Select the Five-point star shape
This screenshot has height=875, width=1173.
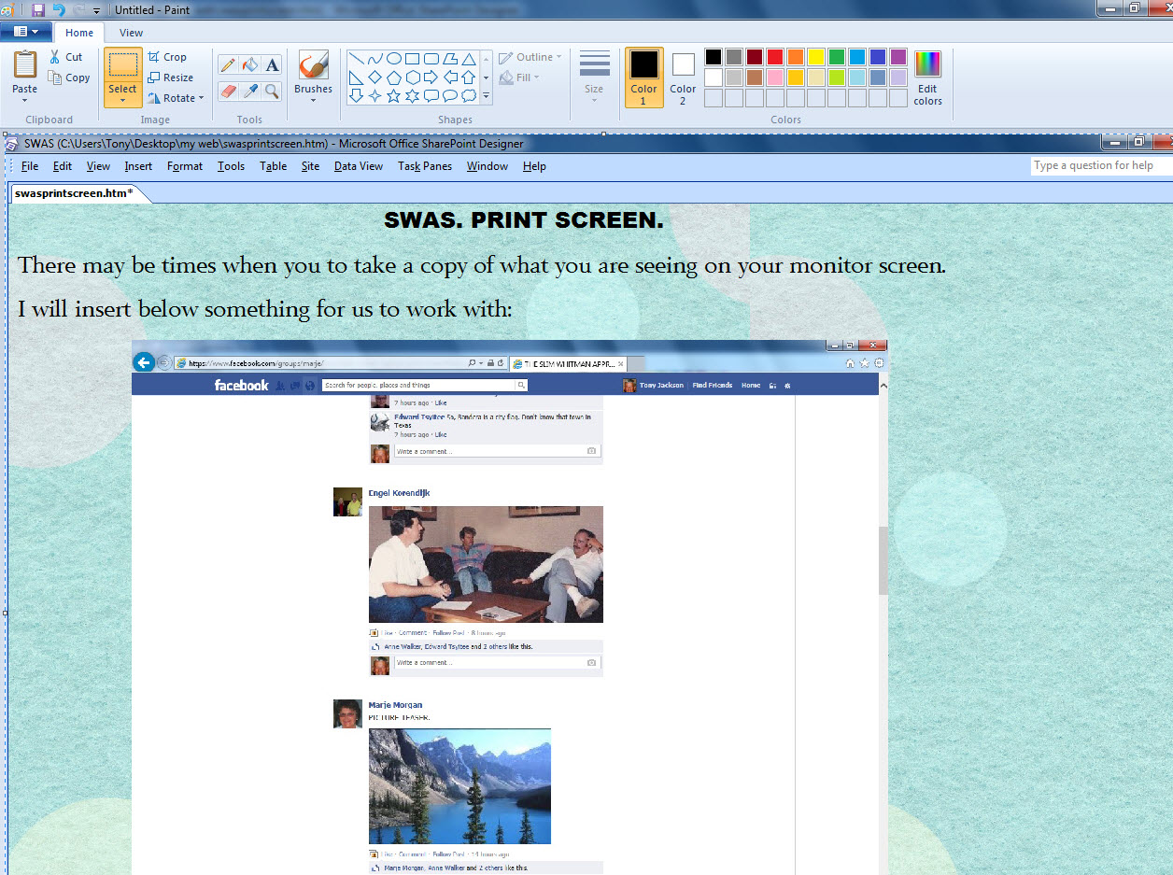coord(393,95)
